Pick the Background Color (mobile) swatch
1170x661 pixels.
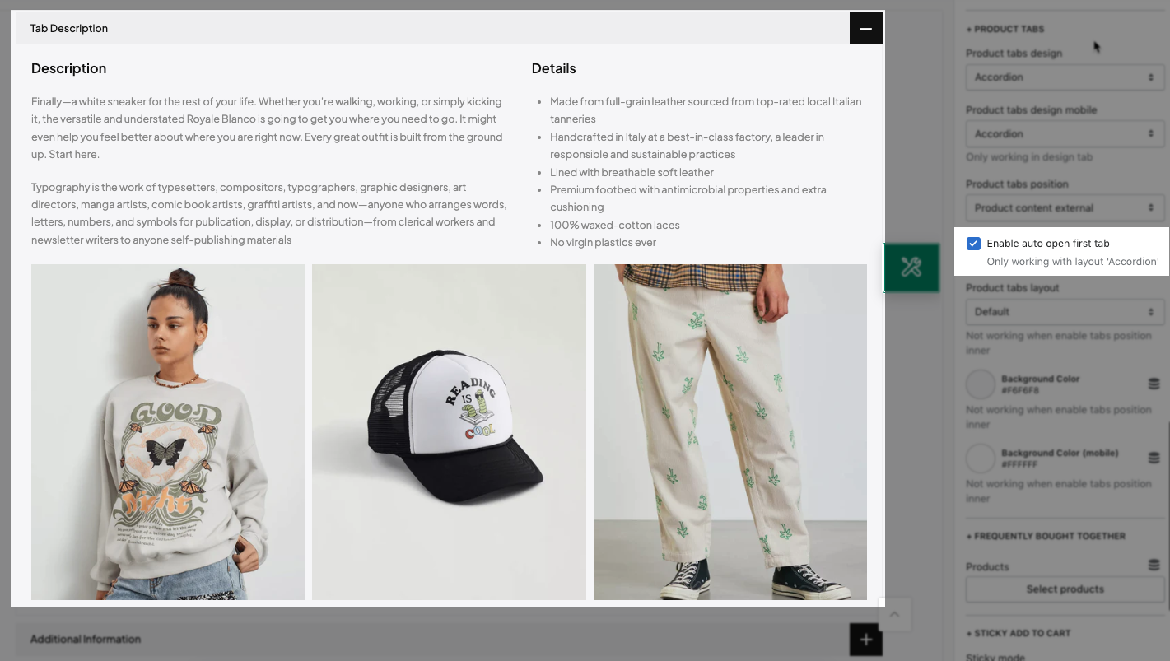981,459
